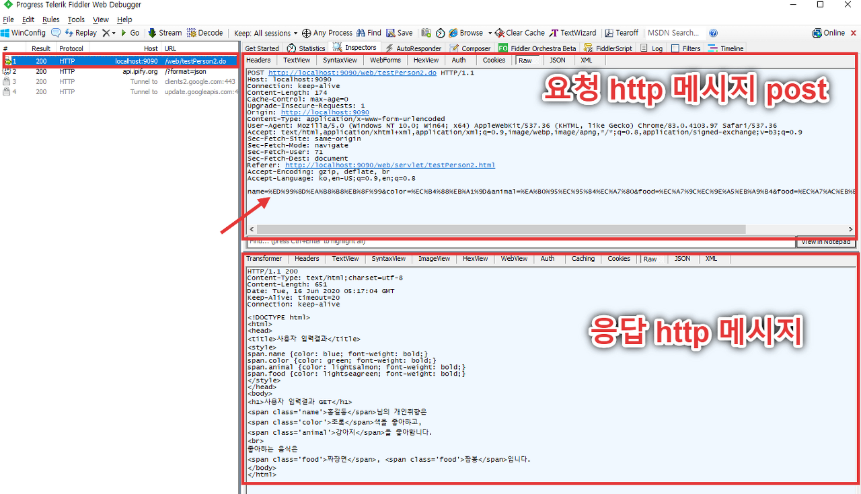Image resolution: width=861 pixels, height=494 pixels.
Task: Open the Help menu
Action: 124,19
